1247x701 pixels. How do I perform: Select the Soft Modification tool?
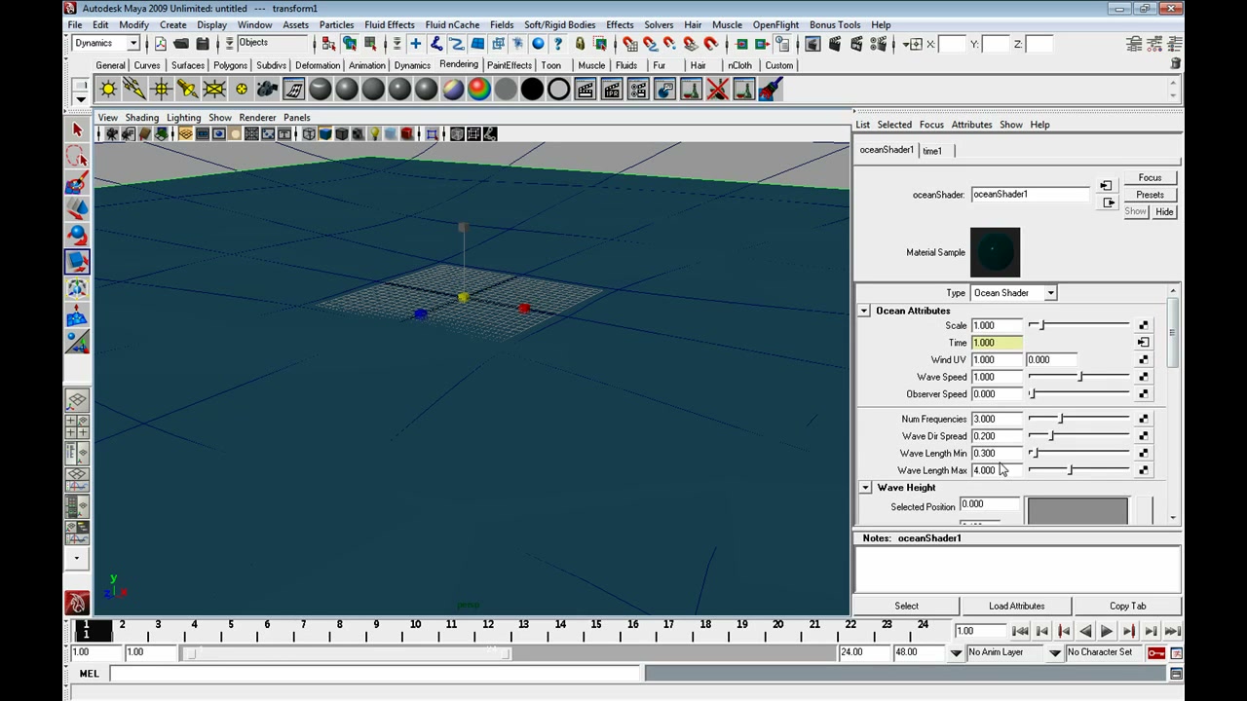click(x=77, y=315)
